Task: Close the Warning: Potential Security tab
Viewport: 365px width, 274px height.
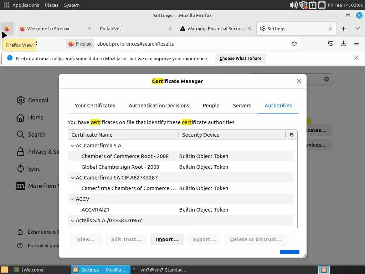Action: click(250, 29)
